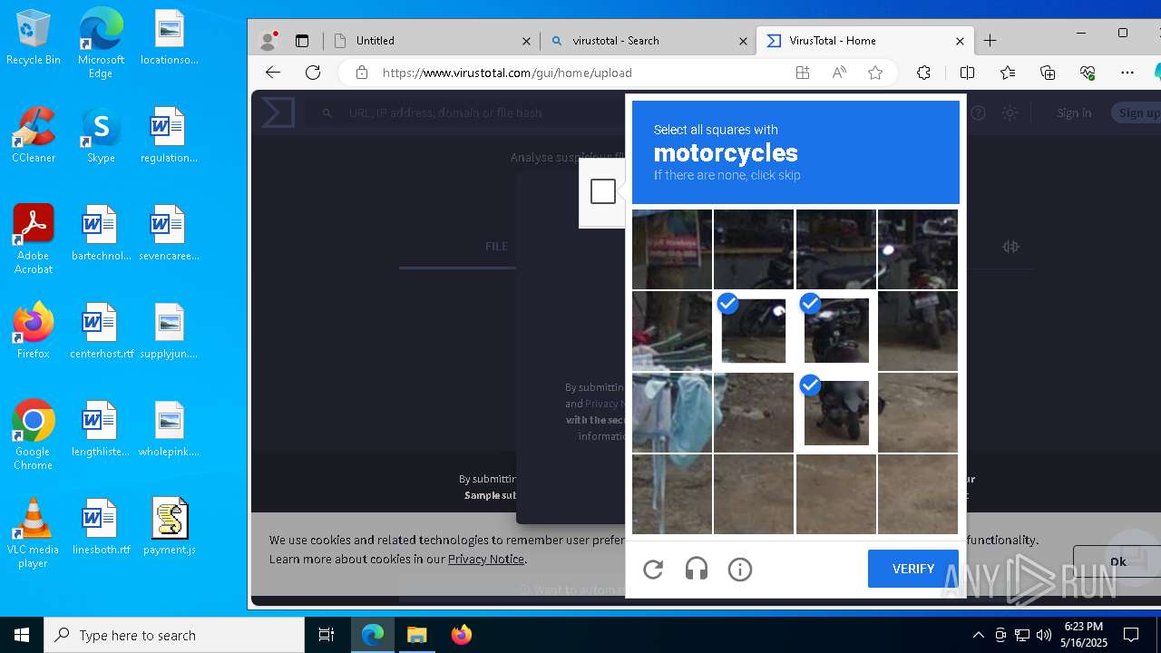1161x653 pixels.
Task: Click the Sign in link
Action: [1074, 113]
